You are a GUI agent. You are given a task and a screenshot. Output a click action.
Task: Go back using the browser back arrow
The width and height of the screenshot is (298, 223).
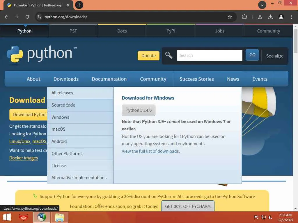(x=6, y=17)
